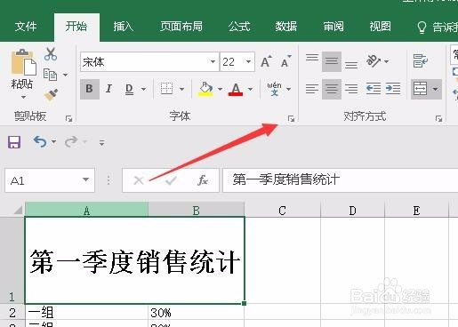
Task: Open Merge and Center dropdown arrow
Action: click(435, 89)
